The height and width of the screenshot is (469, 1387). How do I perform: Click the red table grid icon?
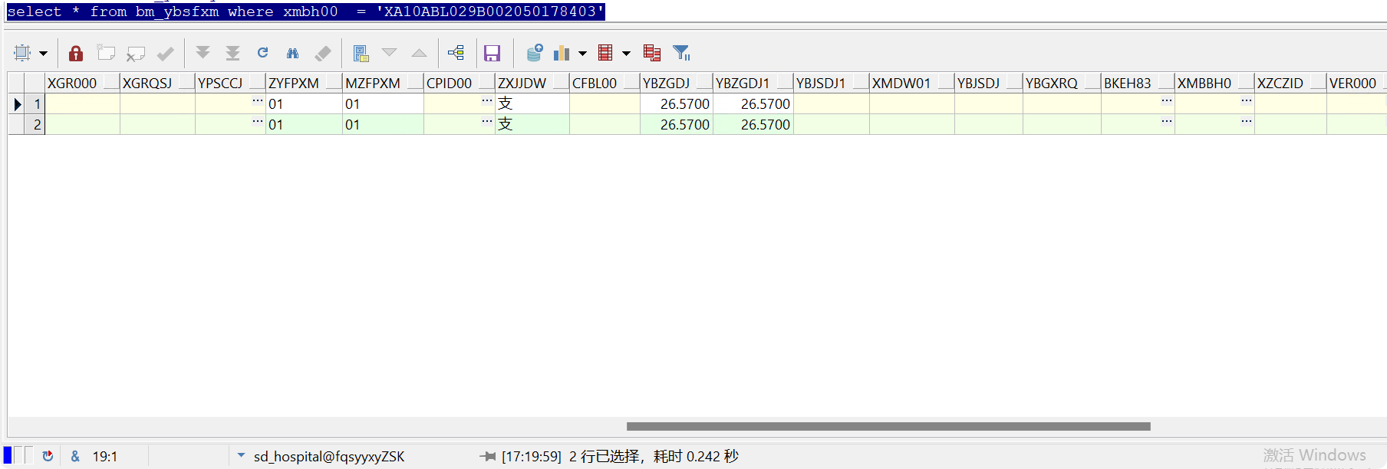(x=605, y=53)
